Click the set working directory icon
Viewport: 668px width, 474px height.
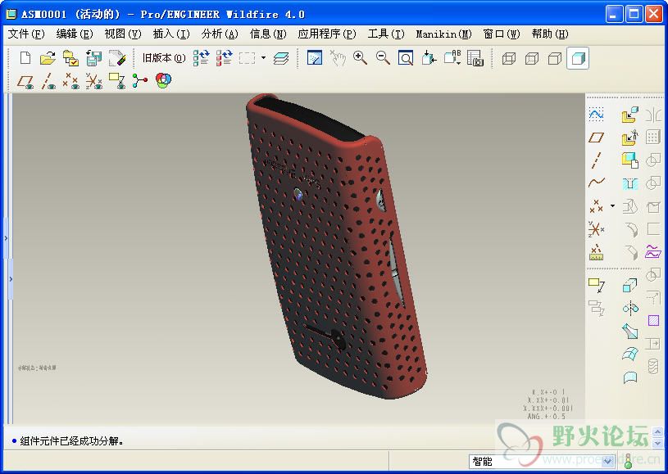70,58
